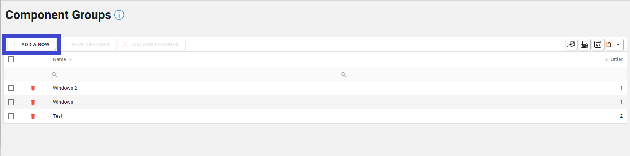Click the info icon beside Component Groups
630x156 pixels.
tap(119, 15)
